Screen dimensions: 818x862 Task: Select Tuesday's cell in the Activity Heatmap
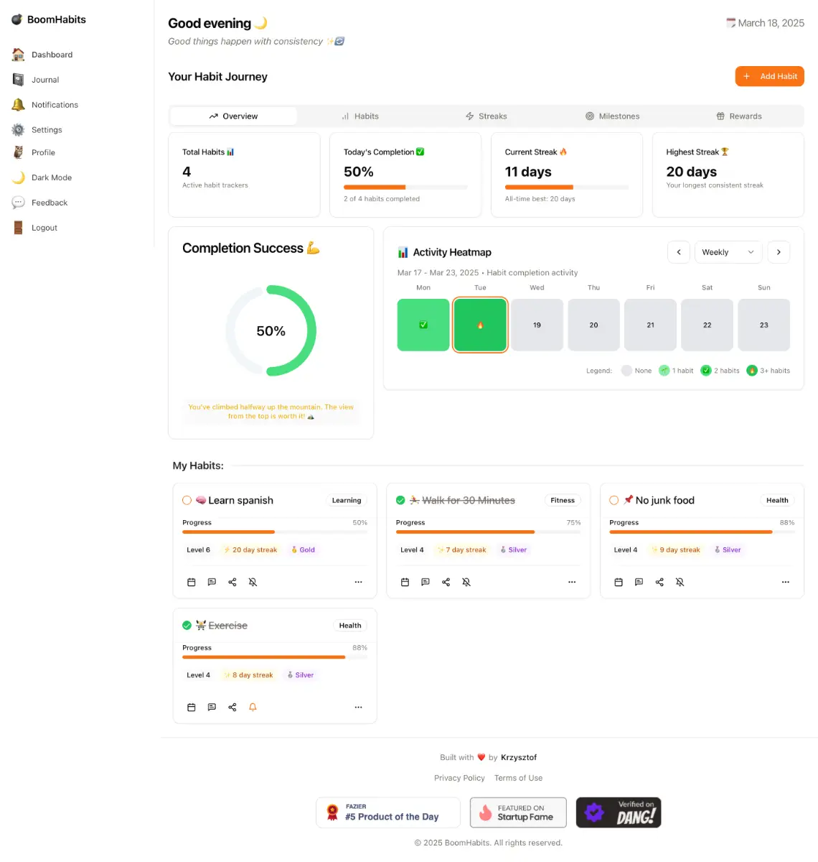click(480, 325)
